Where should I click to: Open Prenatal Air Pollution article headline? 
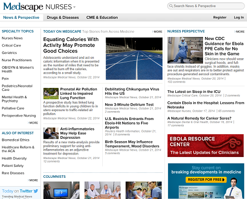coord(79,93)
